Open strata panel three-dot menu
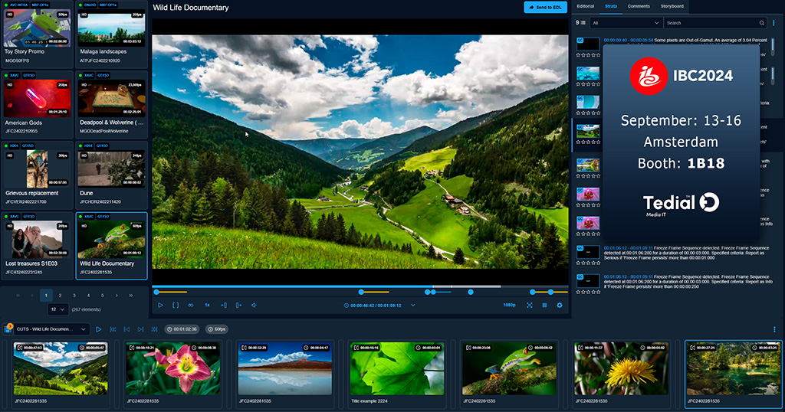This screenshot has width=785, height=412. point(774,23)
